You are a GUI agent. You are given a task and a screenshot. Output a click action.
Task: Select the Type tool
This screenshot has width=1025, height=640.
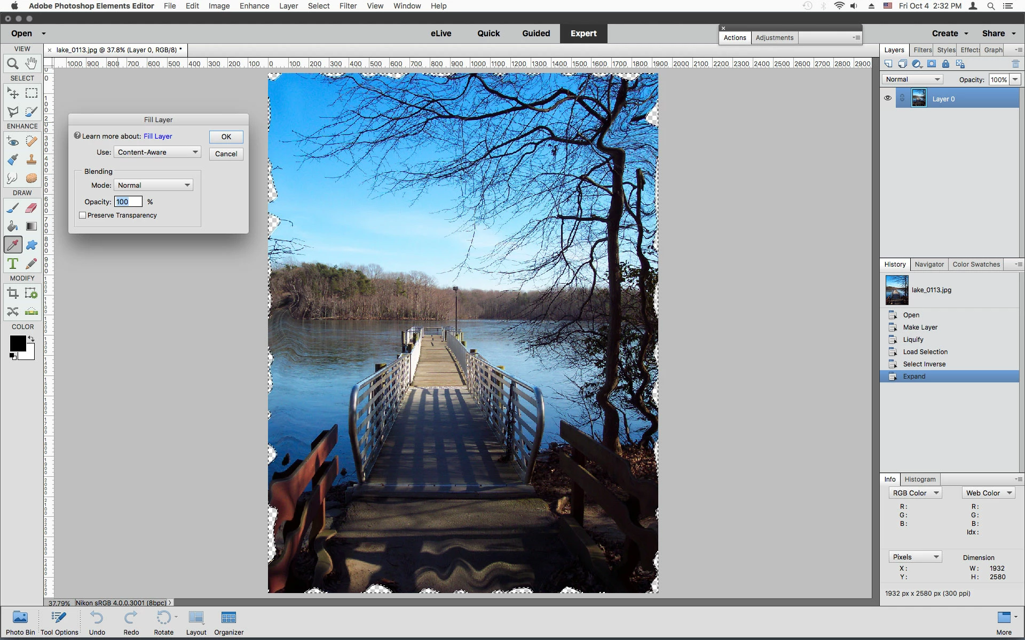tap(13, 263)
